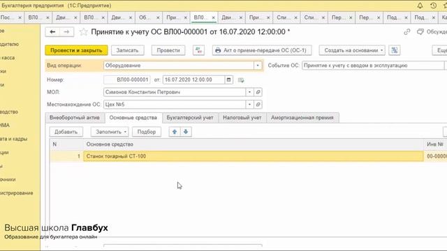Click the Провести button
Image resolution: width=447 pixels, height=251 pixels.
pos(168,50)
